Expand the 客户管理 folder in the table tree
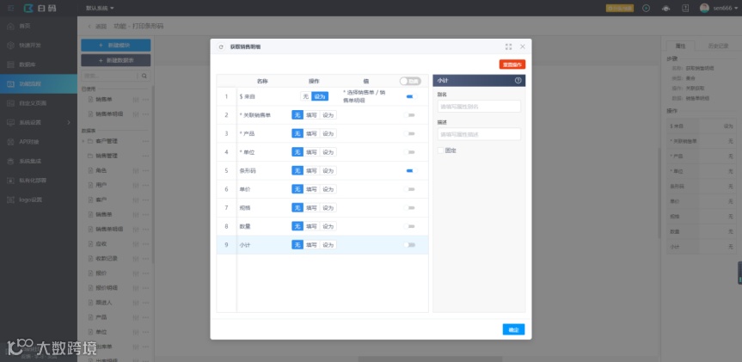 83,141
